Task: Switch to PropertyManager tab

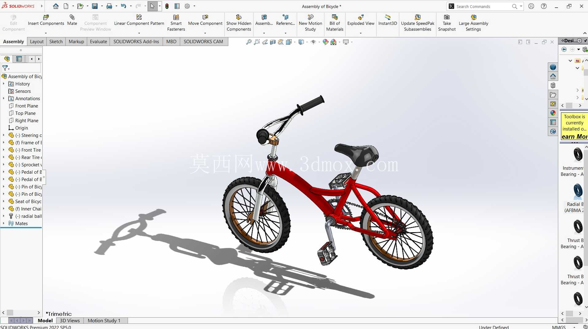Action: point(19,59)
